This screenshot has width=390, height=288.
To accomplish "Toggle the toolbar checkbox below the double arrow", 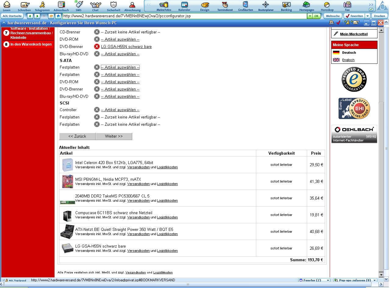I will tap(371, 9).
